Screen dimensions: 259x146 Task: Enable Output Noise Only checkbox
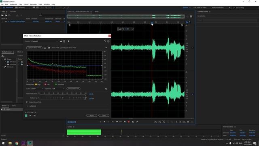[27, 102]
